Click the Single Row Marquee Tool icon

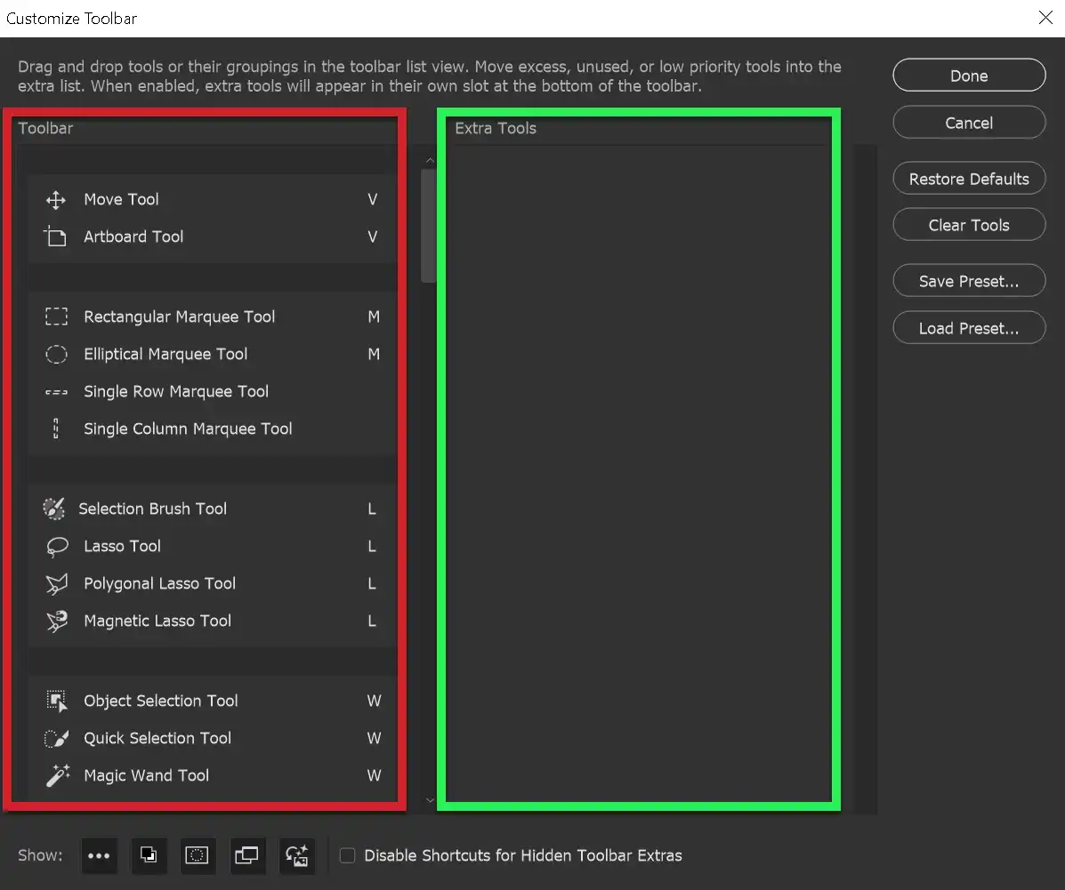pyautogui.click(x=56, y=391)
